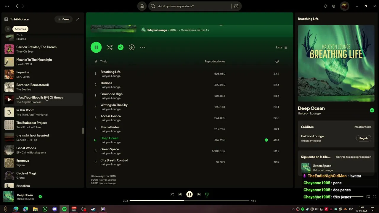379x213 pixels.
Task: Sort by the # column header
Action: (96, 61)
